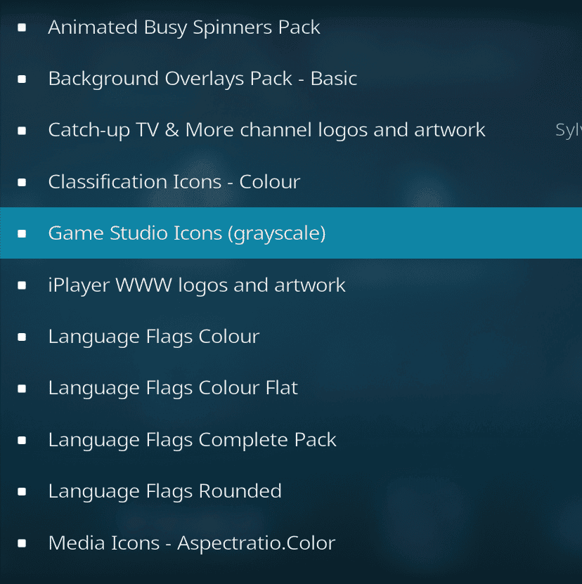
Task: Select Language Flags Colour
Action: pos(153,336)
